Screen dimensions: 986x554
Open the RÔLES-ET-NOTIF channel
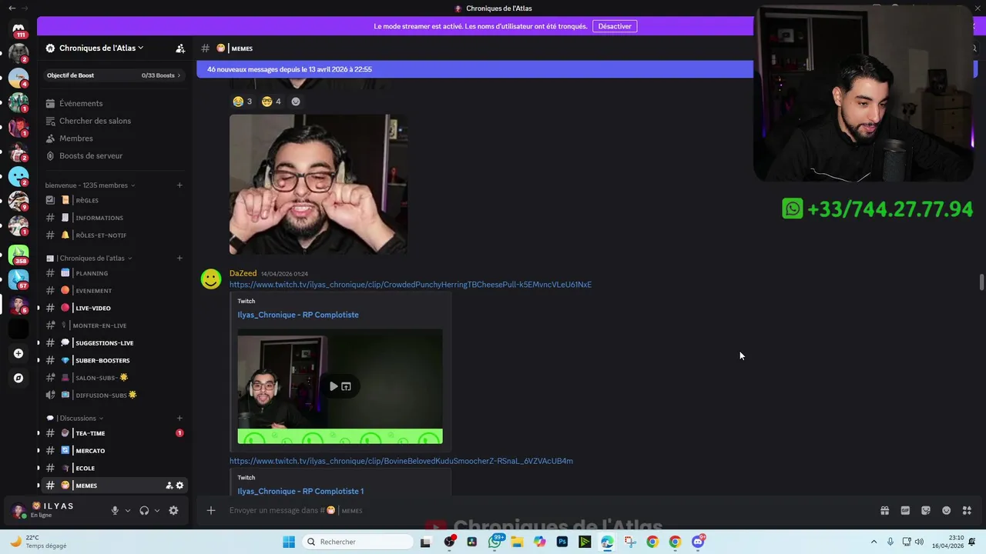pyautogui.click(x=114, y=235)
